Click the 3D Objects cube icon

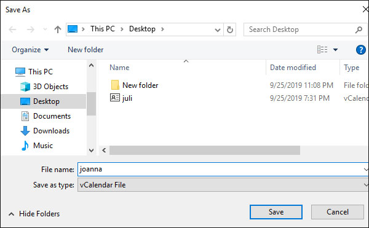tap(25, 87)
